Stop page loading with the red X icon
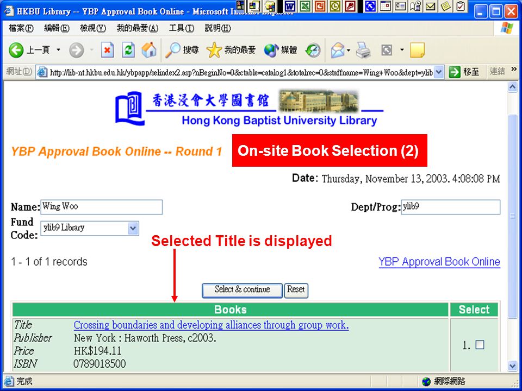 107,51
